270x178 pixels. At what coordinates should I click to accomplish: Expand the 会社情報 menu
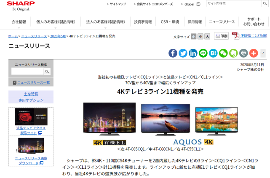[x=19, y=22]
